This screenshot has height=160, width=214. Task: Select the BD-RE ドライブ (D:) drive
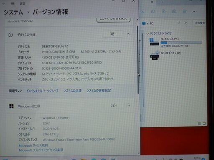click(166, 55)
